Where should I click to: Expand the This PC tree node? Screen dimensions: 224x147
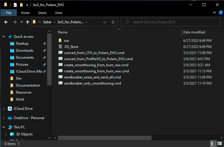(3, 127)
